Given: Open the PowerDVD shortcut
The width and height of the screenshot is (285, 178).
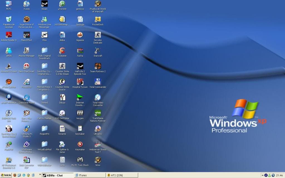Looking at the screenshot, I should pyautogui.click(x=26, y=83).
